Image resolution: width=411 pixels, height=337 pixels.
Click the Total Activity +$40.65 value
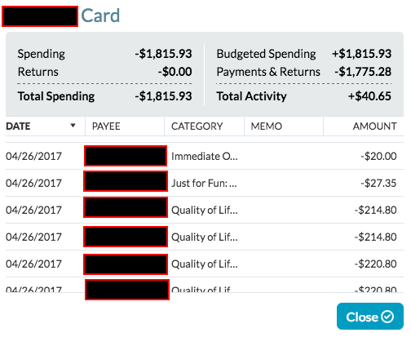coord(369,96)
